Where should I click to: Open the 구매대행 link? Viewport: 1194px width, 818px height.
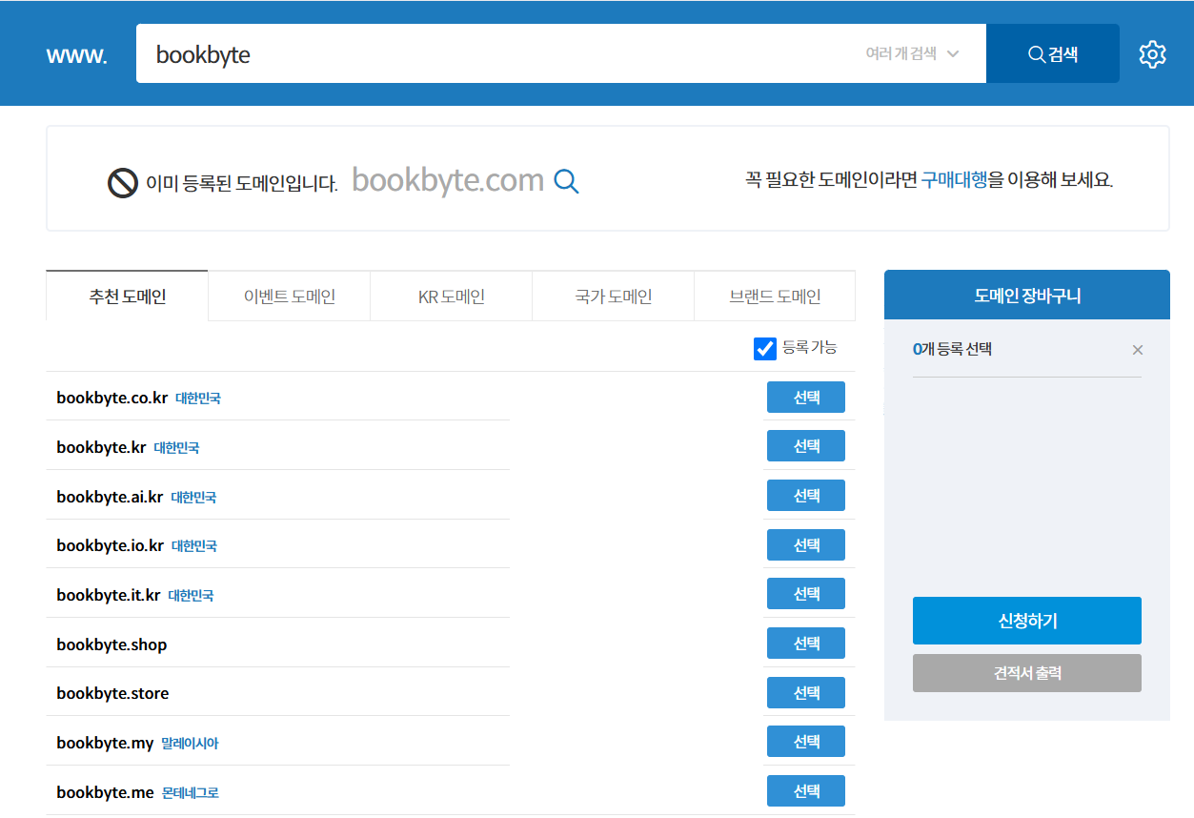954,179
